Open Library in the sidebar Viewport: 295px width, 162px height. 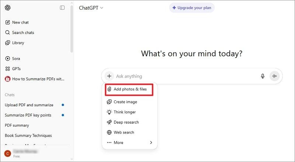tap(18, 43)
